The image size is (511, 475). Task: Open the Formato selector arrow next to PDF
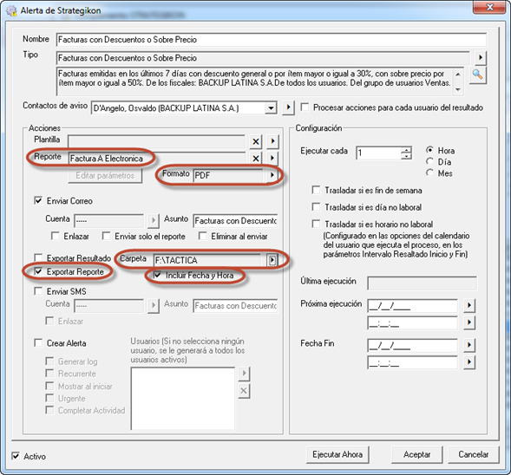272,175
